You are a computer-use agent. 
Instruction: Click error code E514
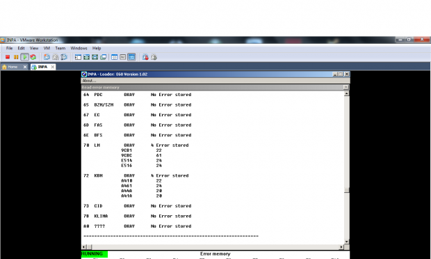pos(127,160)
